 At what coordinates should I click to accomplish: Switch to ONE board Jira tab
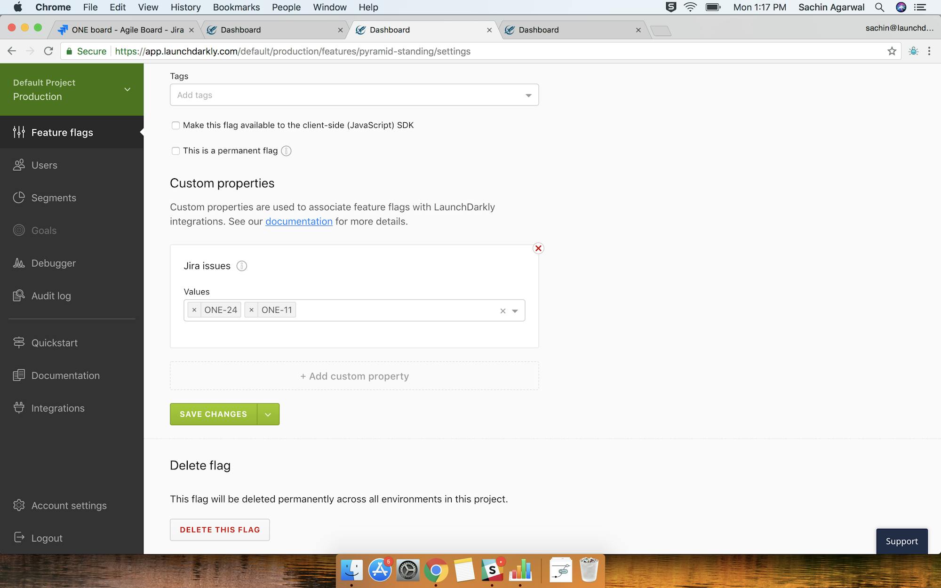point(127,30)
